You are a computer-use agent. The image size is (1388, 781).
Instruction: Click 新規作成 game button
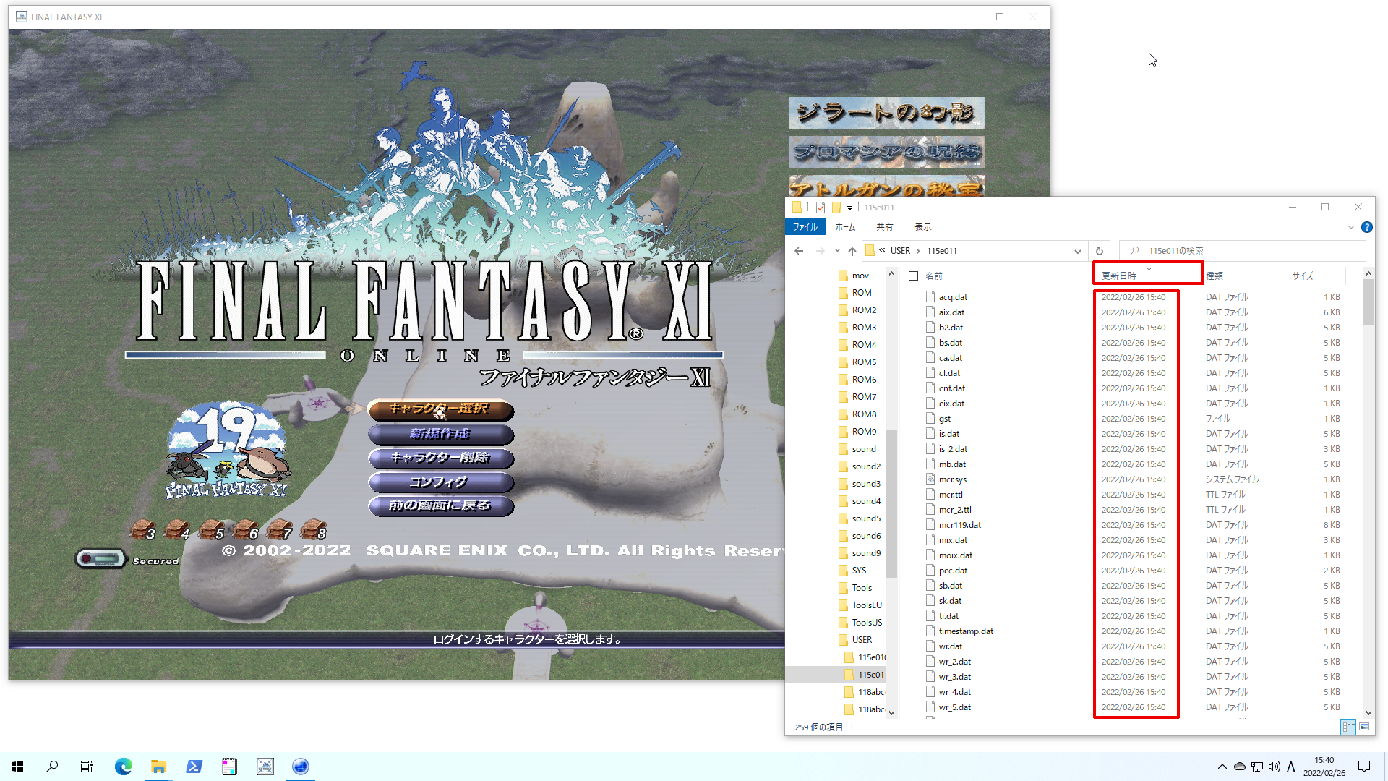click(441, 434)
